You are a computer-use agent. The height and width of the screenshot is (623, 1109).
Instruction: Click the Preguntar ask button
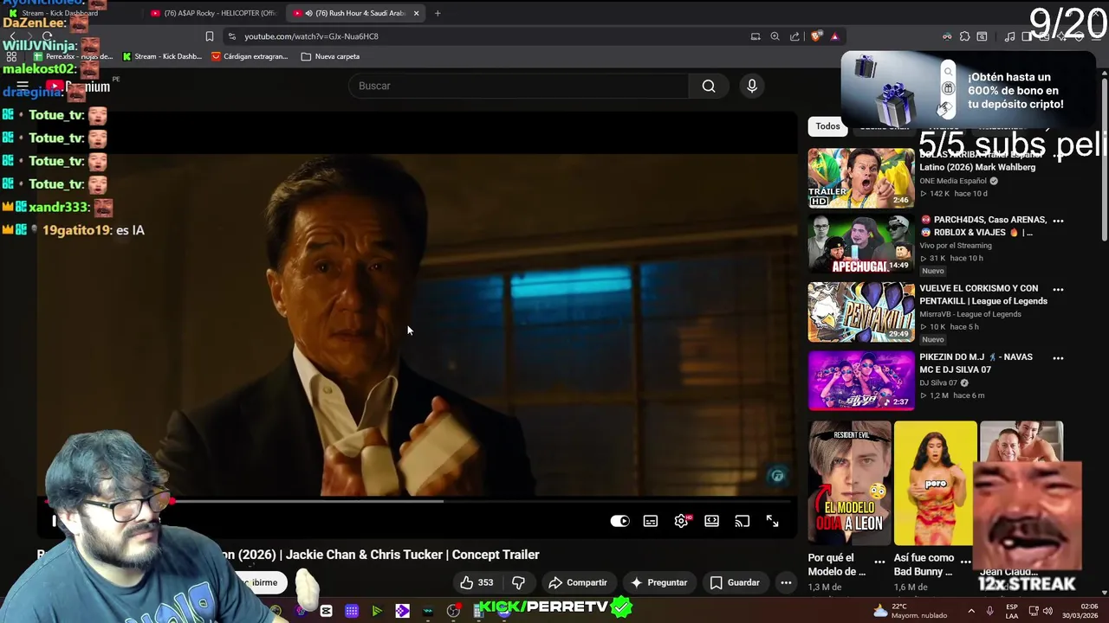659,582
